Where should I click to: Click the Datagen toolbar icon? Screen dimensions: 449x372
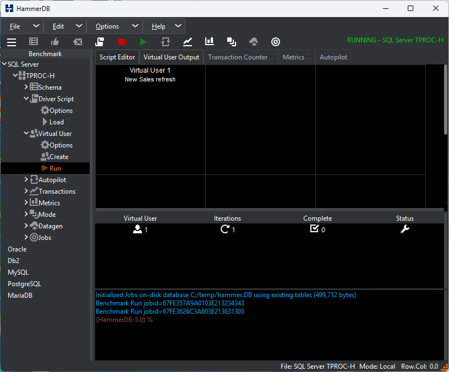(254, 42)
